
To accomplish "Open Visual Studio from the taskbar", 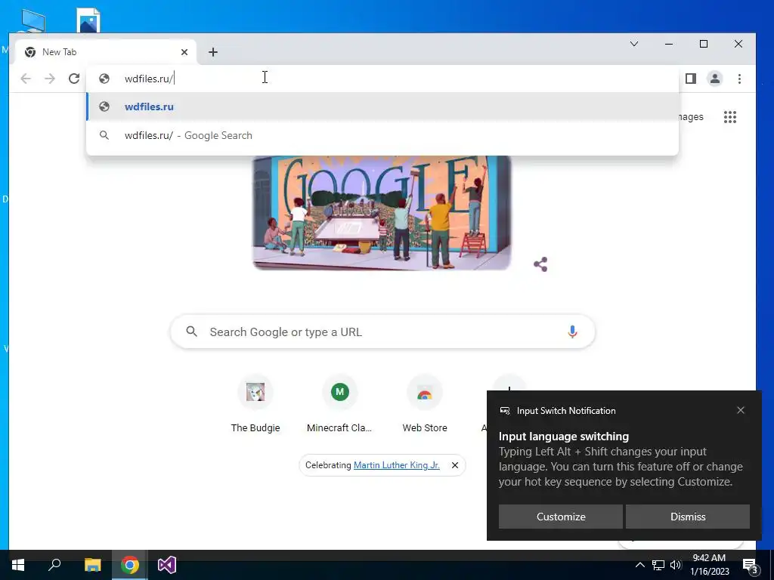I will point(167,565).
